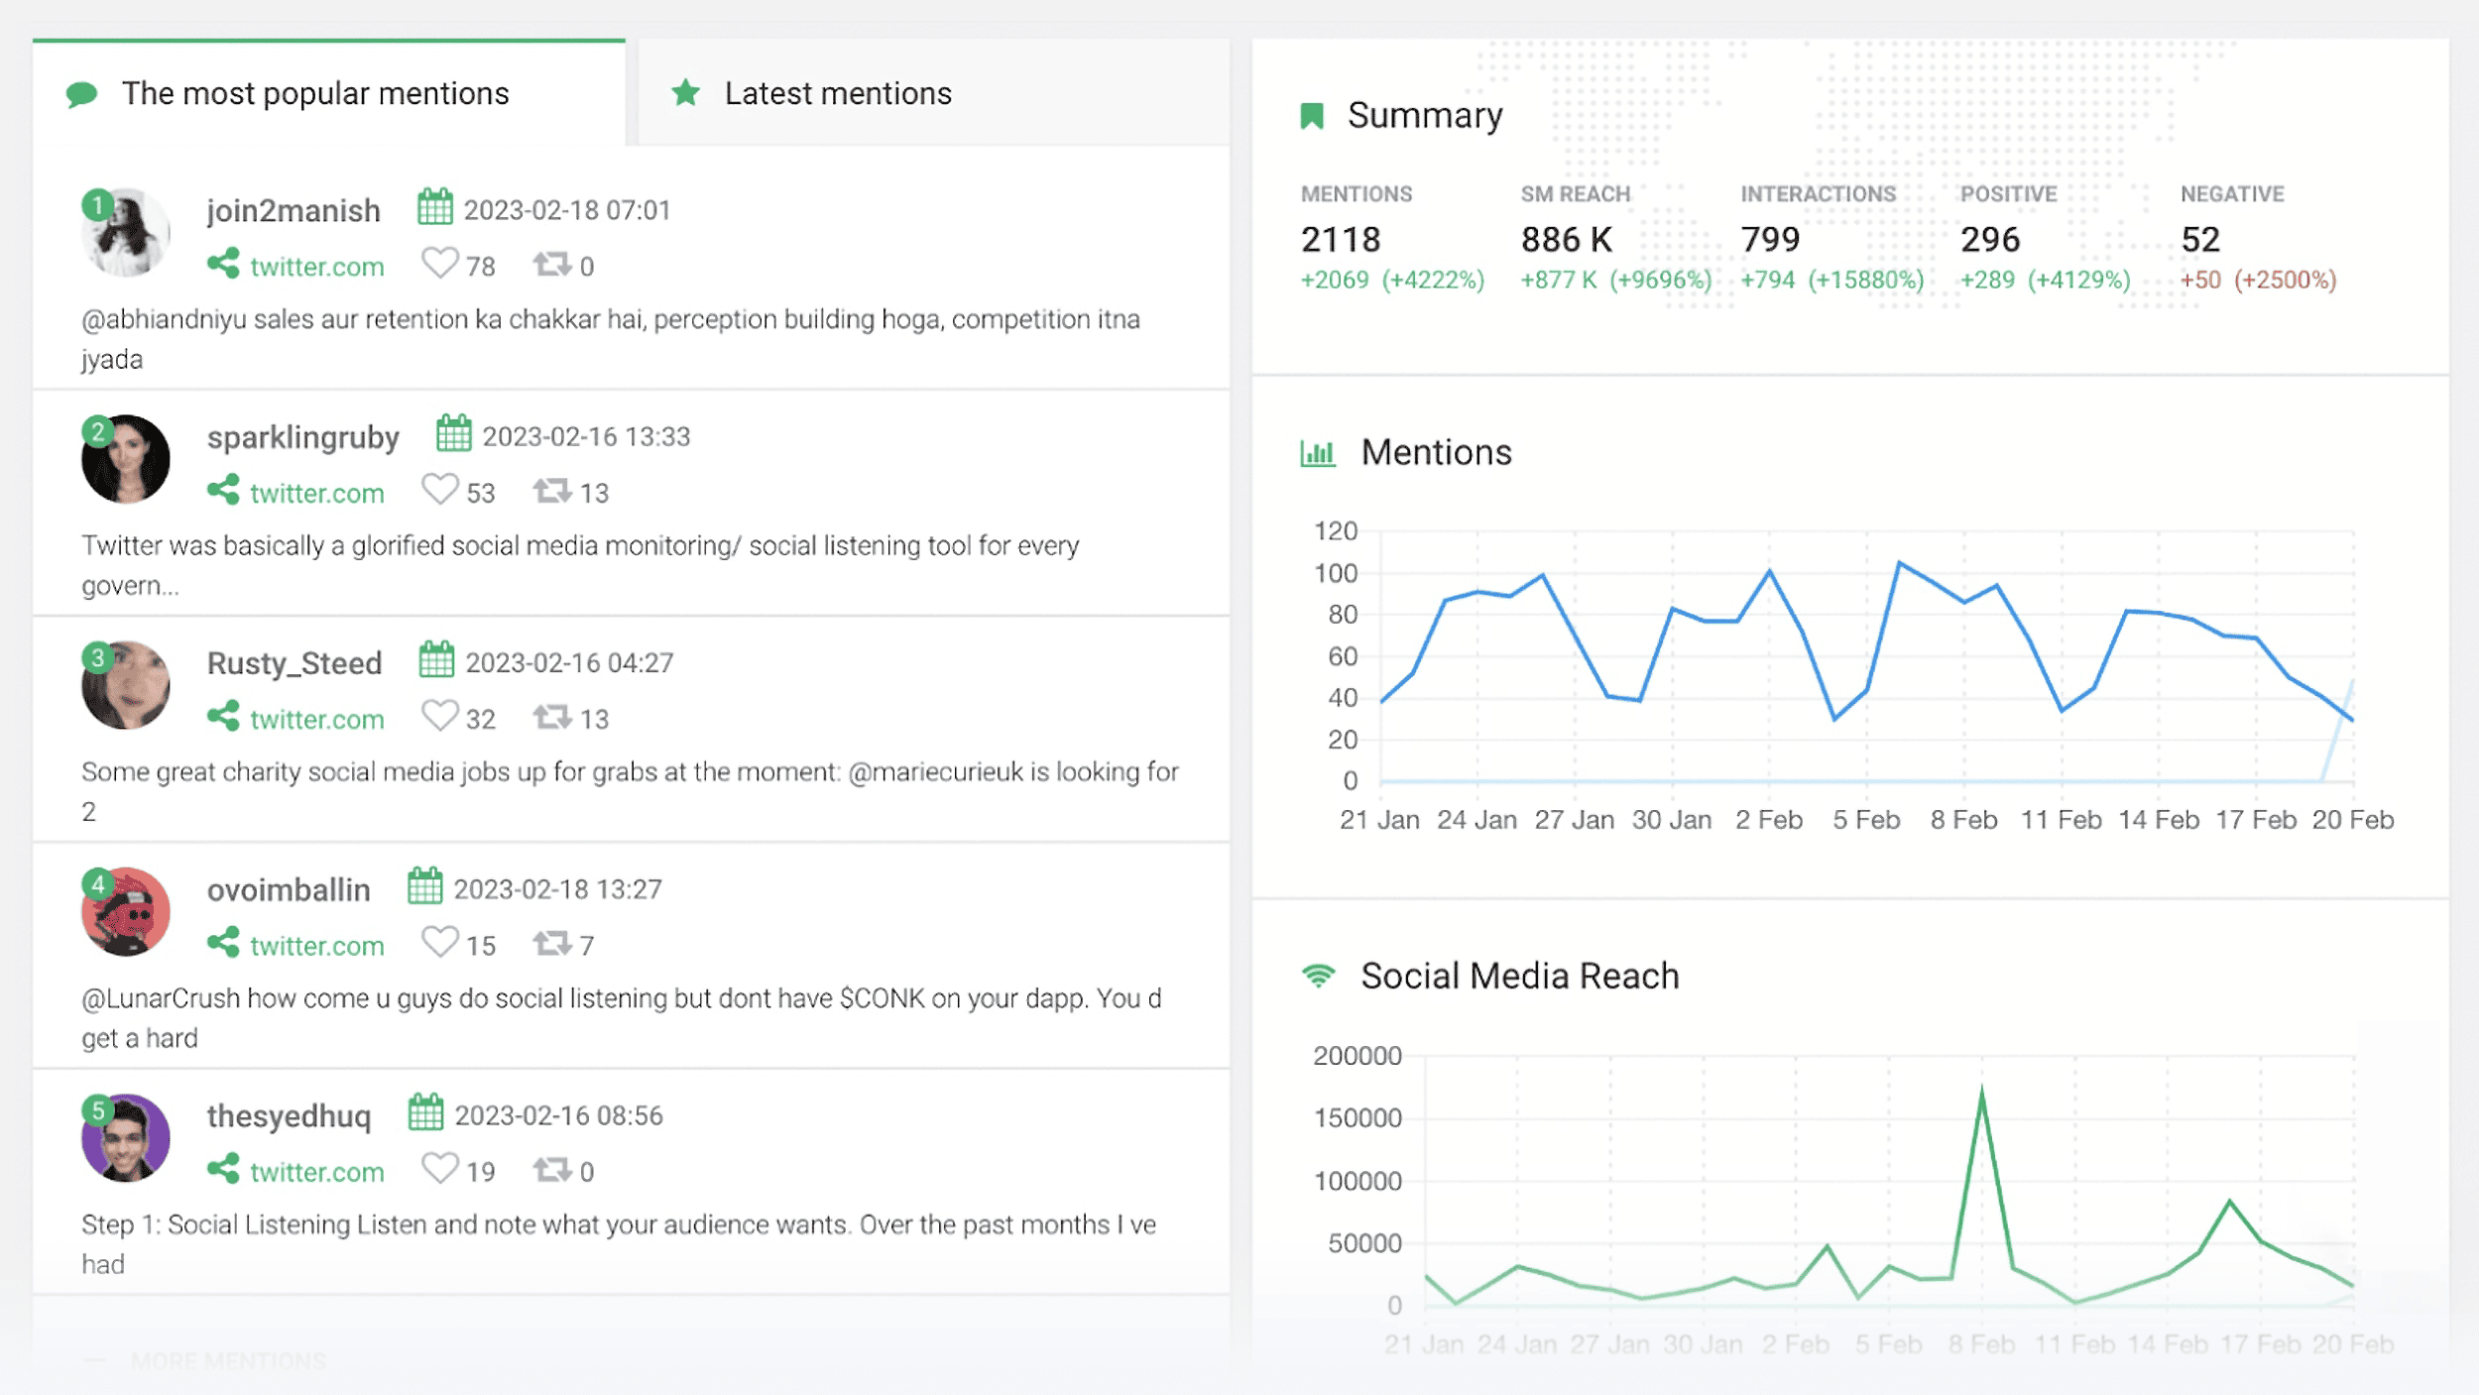Image resolution: width=2479 pixels, height=1395 pixels.
Task: Click the Mentions bar chart icon
Action: 1318,453
